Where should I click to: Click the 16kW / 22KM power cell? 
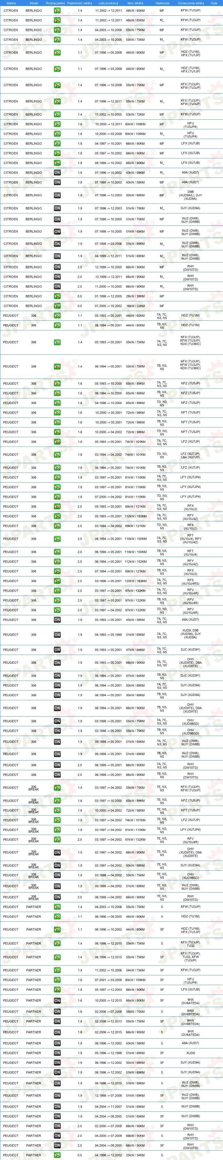(x=135, y=306)
